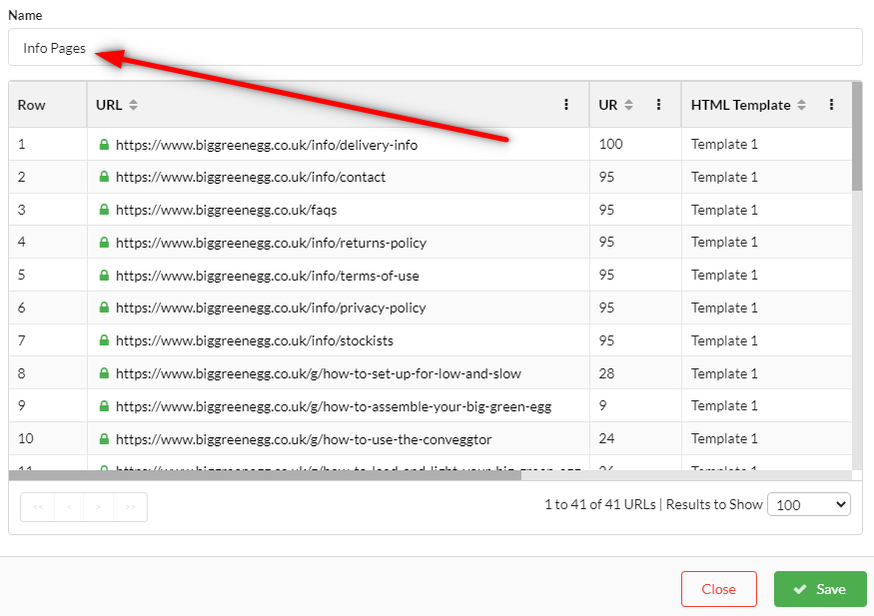Viewport: 874px width, 616px height.
Task: Click the lock icon for faqs URL
Action: (104, 210)
